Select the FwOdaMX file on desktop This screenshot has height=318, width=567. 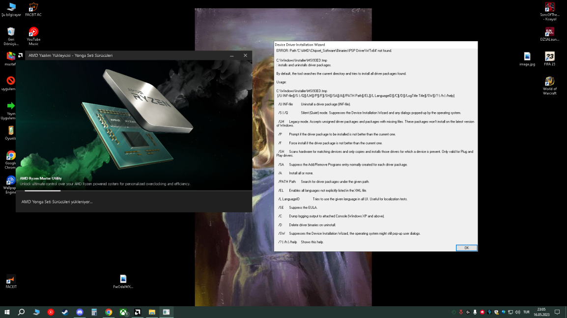pyautogui.click(x=123, y=282)
